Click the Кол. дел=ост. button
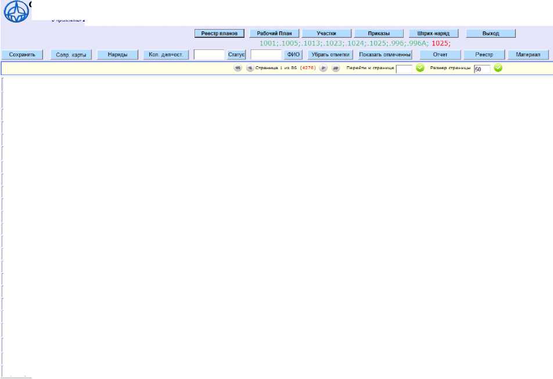 (x=166, y=55)
